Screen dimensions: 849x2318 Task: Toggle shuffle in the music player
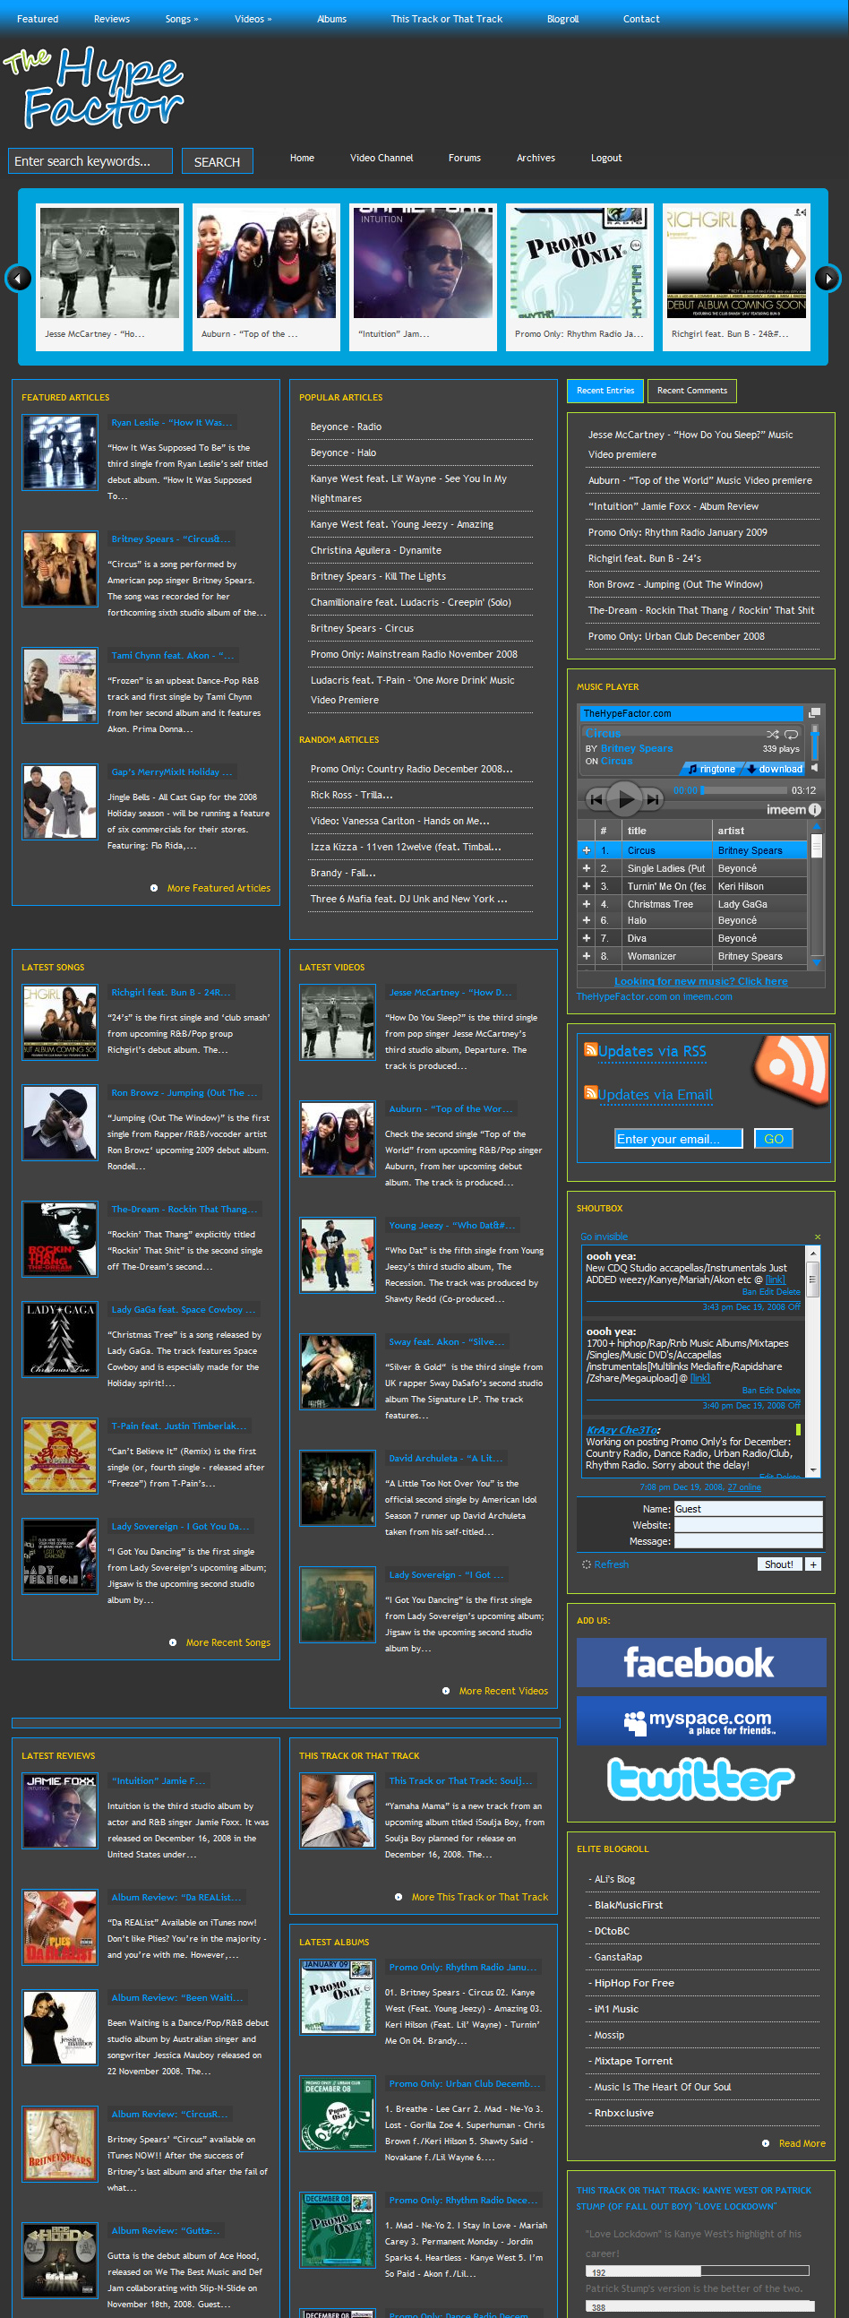pos(772,734)
